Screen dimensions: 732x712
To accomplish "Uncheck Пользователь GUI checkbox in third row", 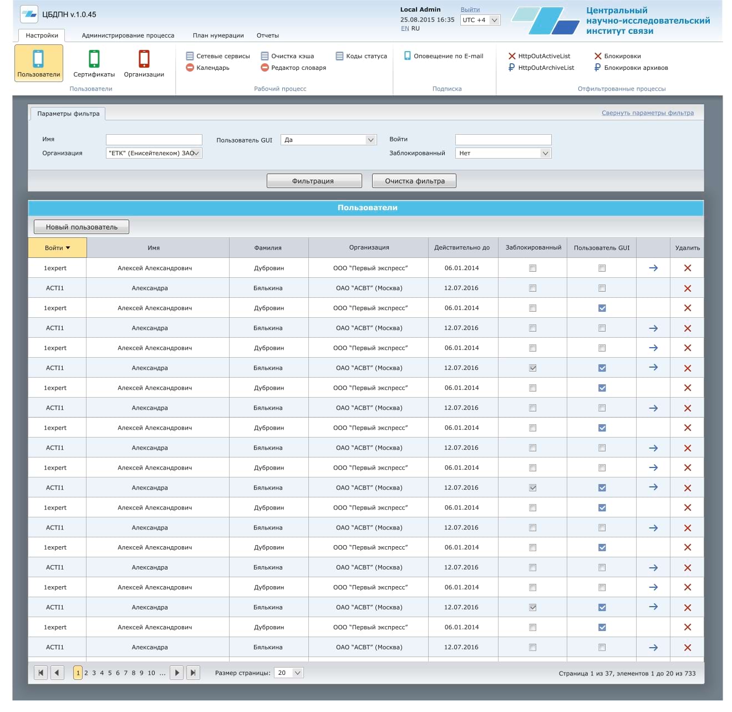I will tap(602, 308).
